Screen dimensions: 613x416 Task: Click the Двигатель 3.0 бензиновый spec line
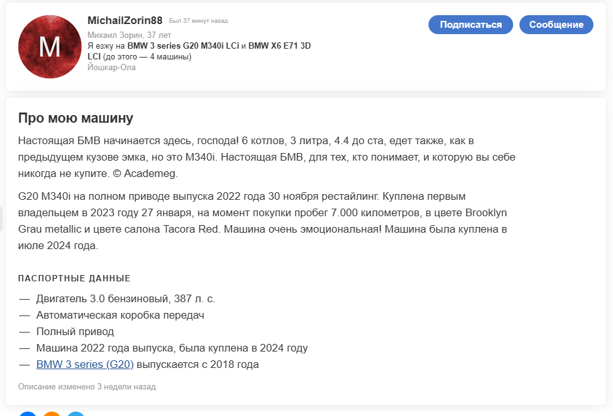point(125,298)
